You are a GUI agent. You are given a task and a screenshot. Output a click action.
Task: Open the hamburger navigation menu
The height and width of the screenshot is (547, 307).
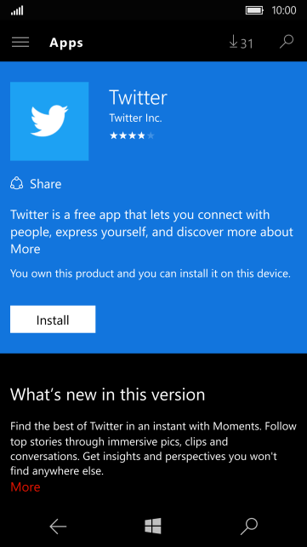pyautogui.click(x=20, y=43)
